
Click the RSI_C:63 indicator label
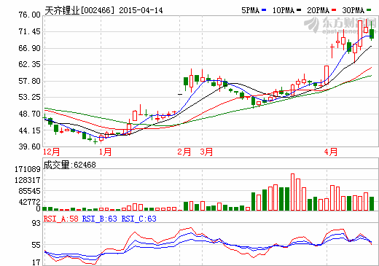(x=139, y=219)
